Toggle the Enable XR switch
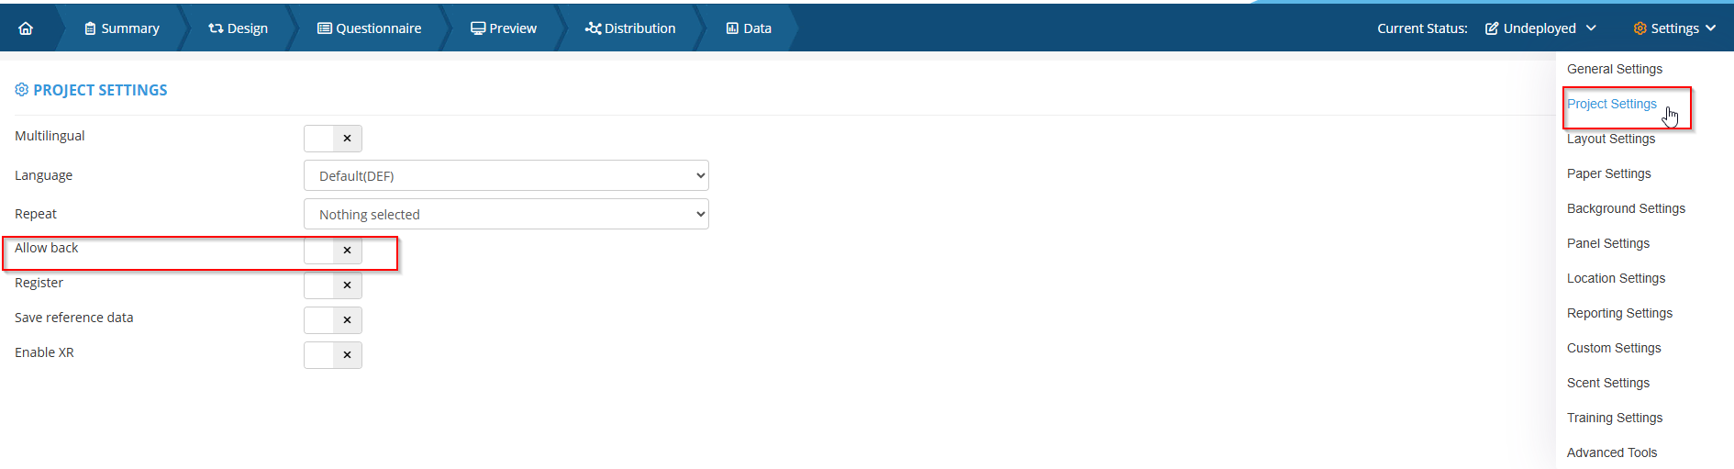This screenshot has height=469, width=1734. 333,355
